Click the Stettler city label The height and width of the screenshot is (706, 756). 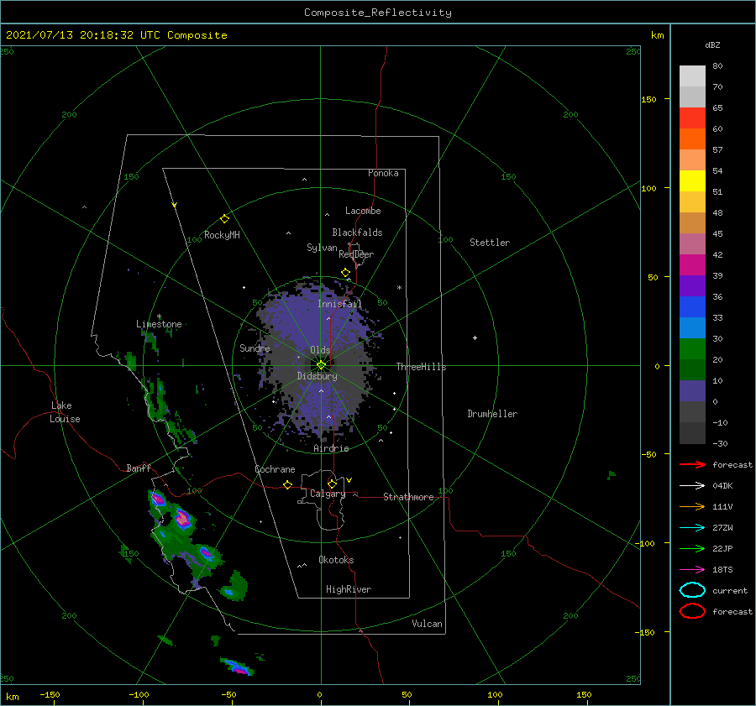point(490,243)
